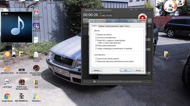Enable 'Uruchom zminimalizowany' option
This screenshot has height=106, width=190.
coord(96,37)
